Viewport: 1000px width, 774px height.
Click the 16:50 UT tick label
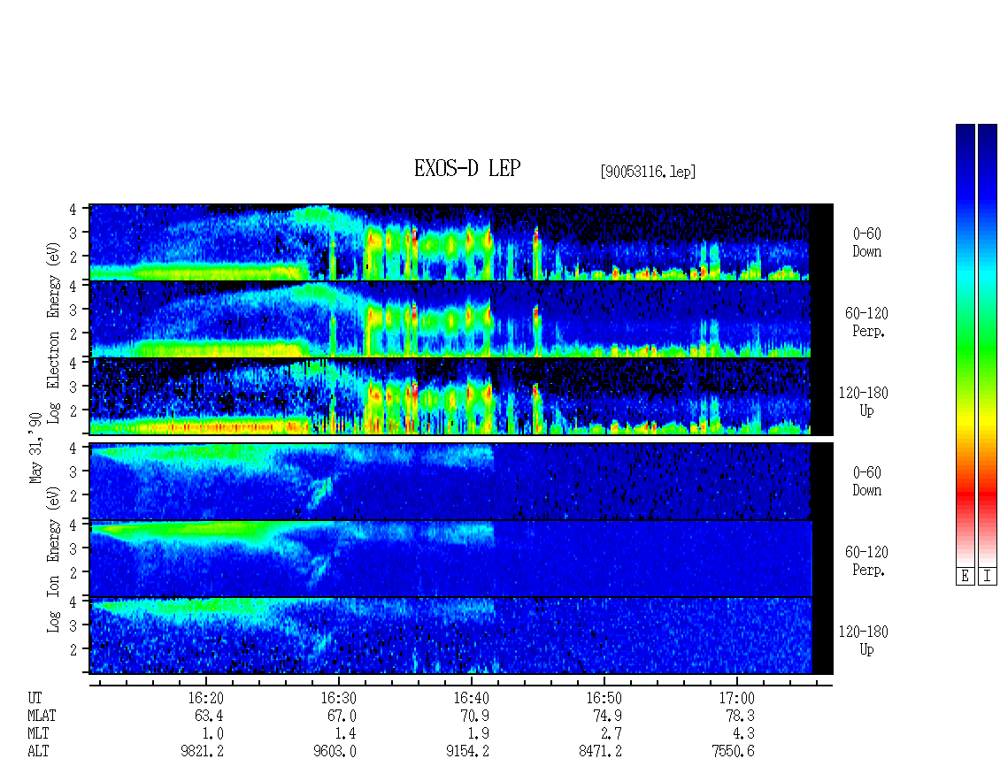[604, 698]
